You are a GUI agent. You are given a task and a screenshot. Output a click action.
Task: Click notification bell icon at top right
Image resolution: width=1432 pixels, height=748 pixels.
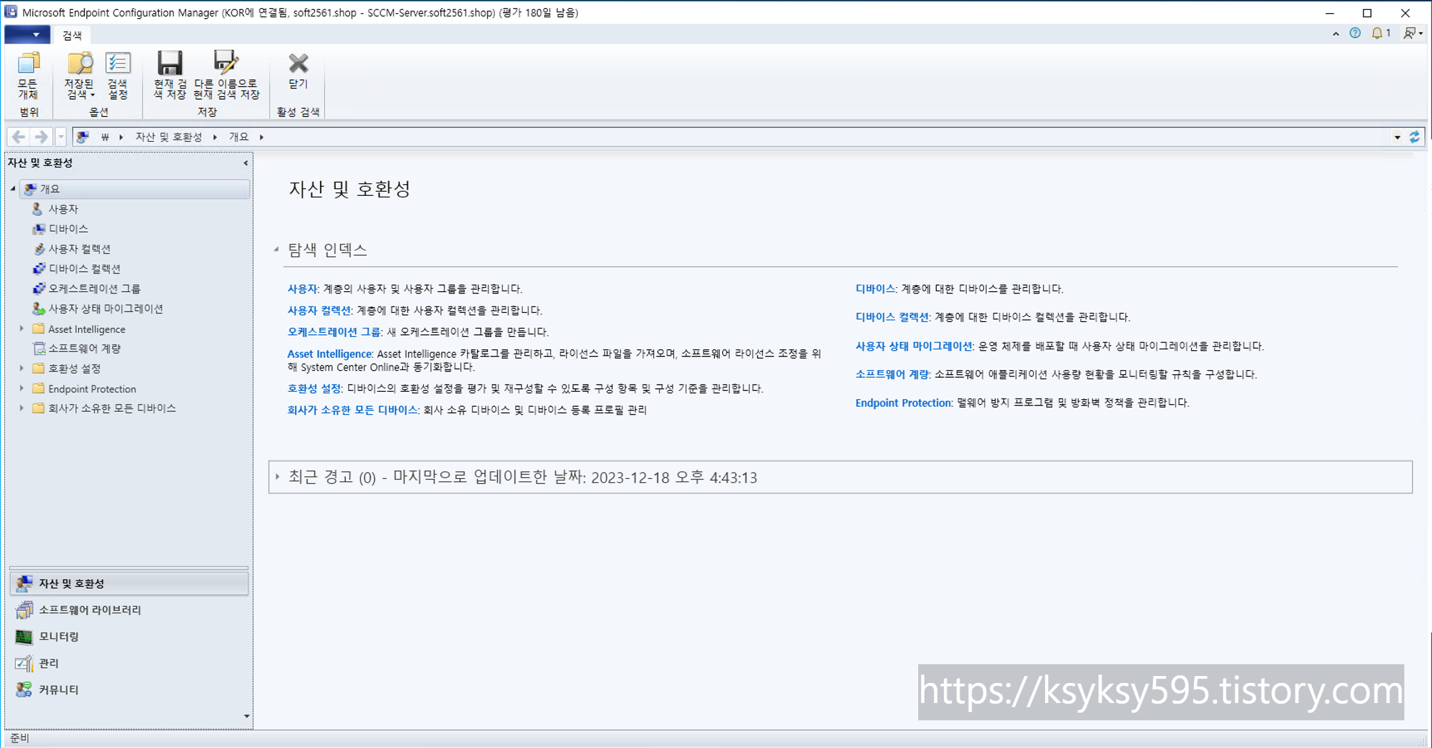1377,33
